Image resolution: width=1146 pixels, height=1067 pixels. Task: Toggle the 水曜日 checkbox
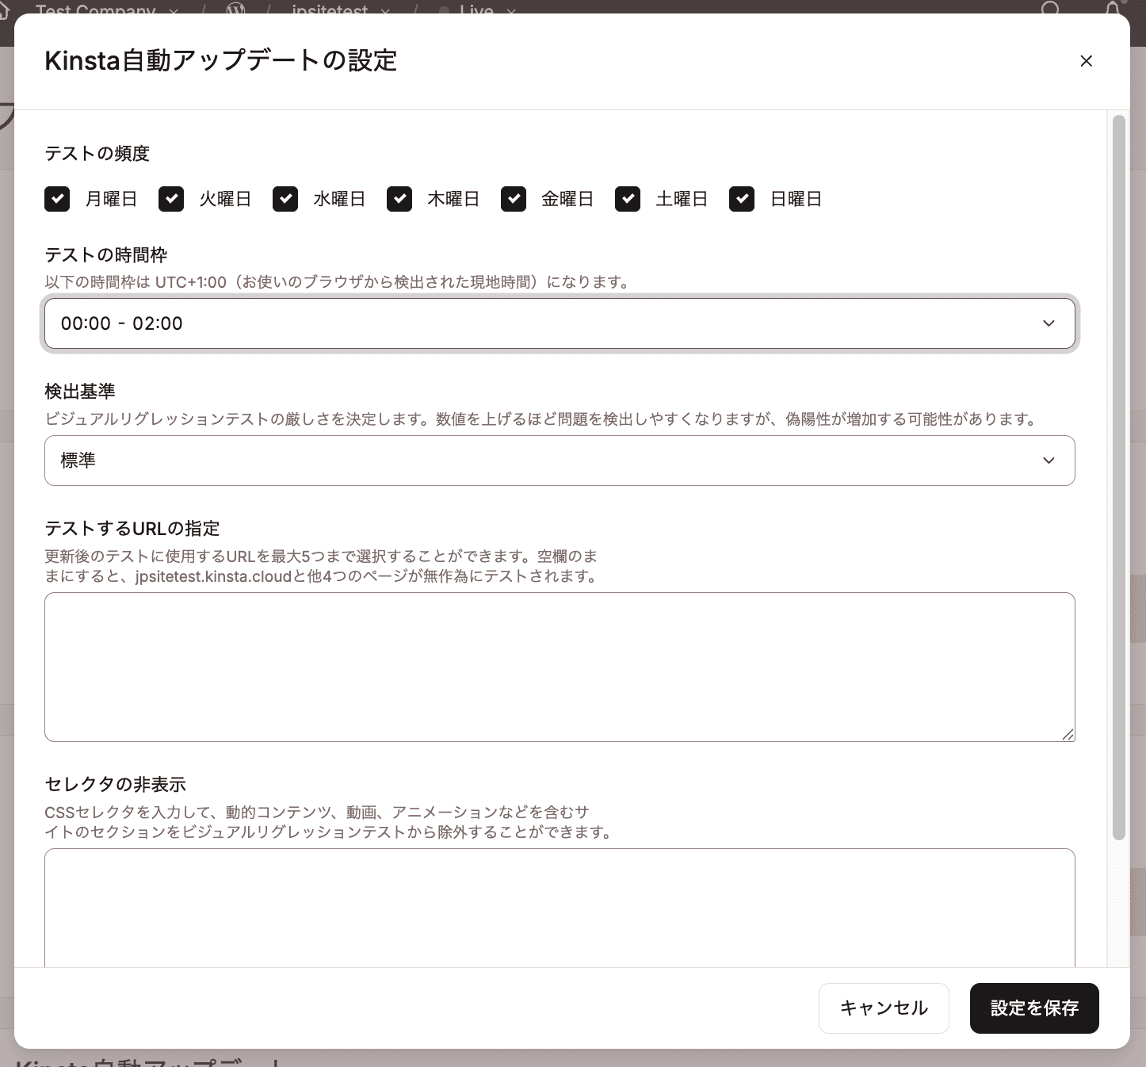coord(285,199)
